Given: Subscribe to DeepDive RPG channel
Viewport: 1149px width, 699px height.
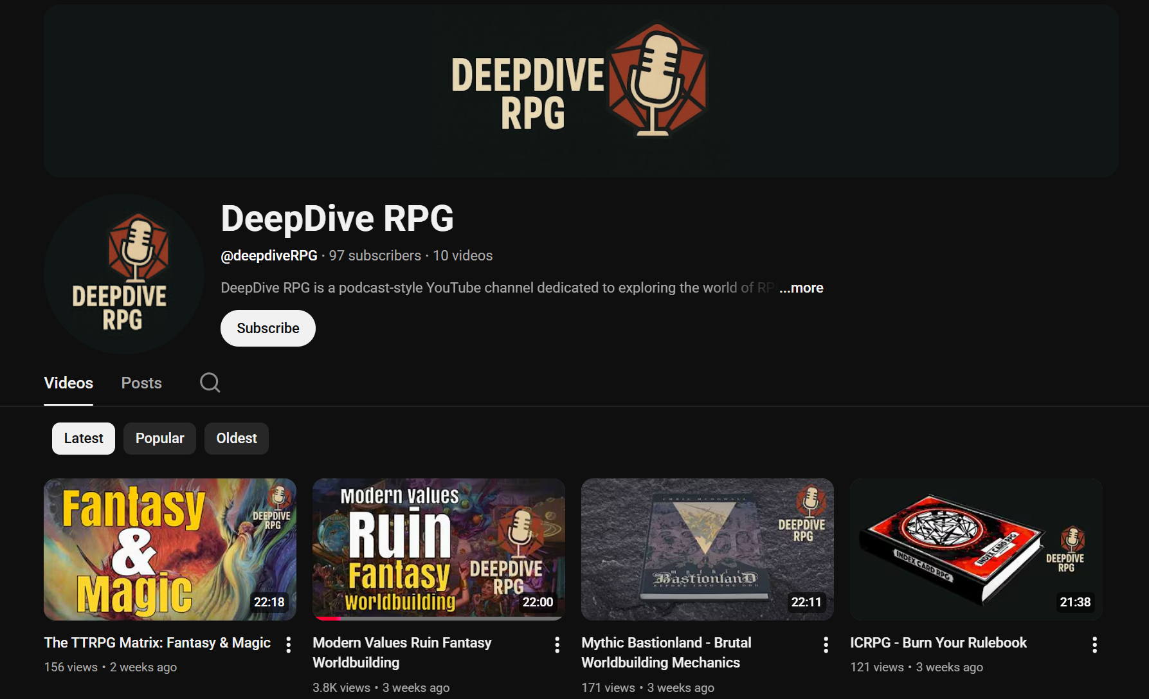Looking at the screenshot, I should pyautogui.click(x=267, y=329).
